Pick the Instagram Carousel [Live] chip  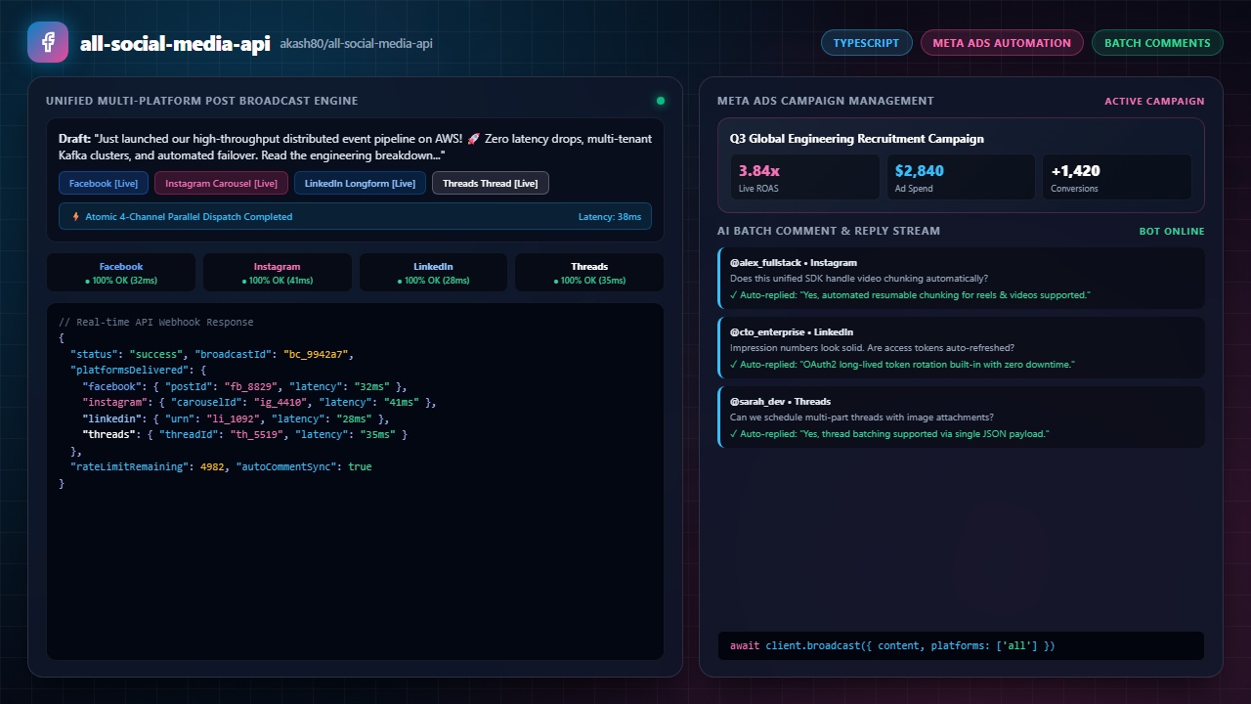coord(222,183)
